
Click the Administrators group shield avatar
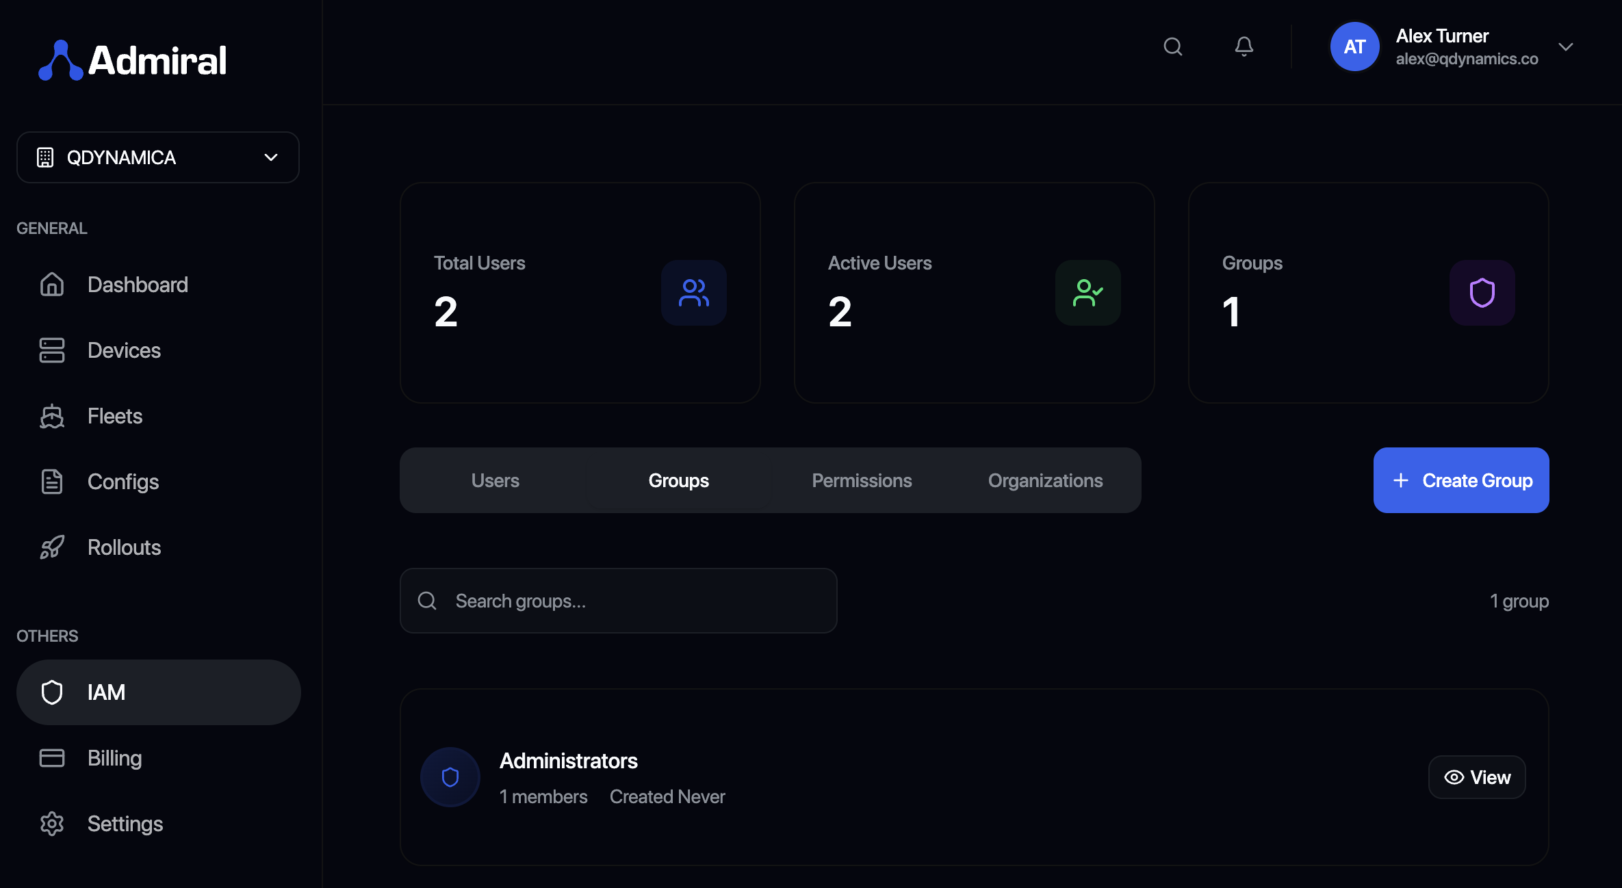click(450, 777)
